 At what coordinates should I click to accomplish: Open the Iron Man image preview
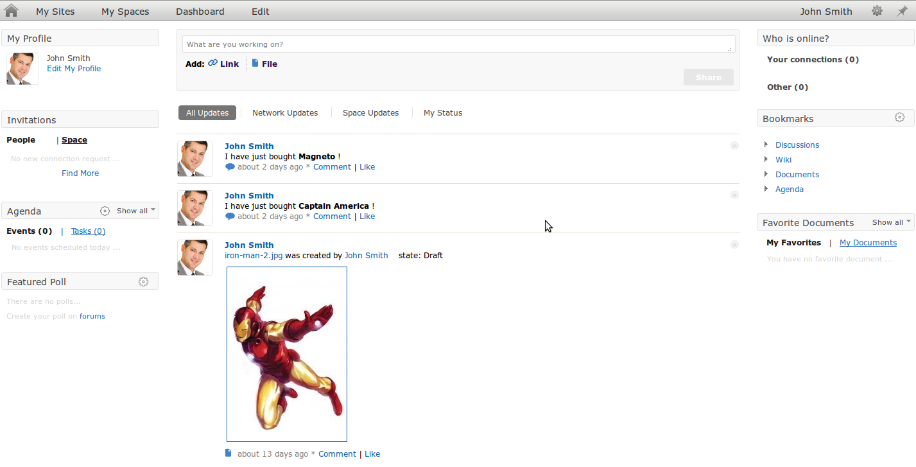coord(287,355)
